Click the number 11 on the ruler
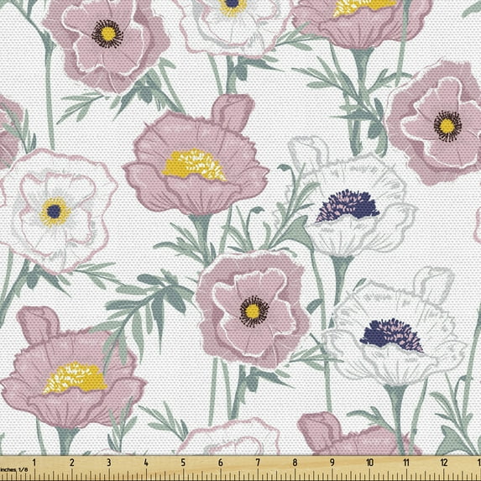This screenshot has width=481, height=481. tap(406, 463)
